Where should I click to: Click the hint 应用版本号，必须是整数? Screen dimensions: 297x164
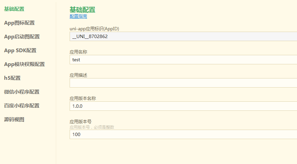[x=92, y=127]
